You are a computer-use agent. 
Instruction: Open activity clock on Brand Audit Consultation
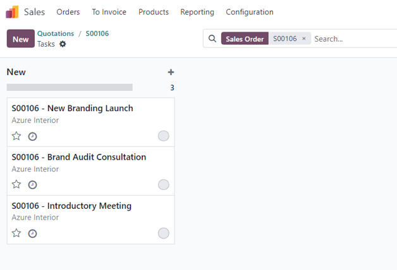tap(33, 185)
